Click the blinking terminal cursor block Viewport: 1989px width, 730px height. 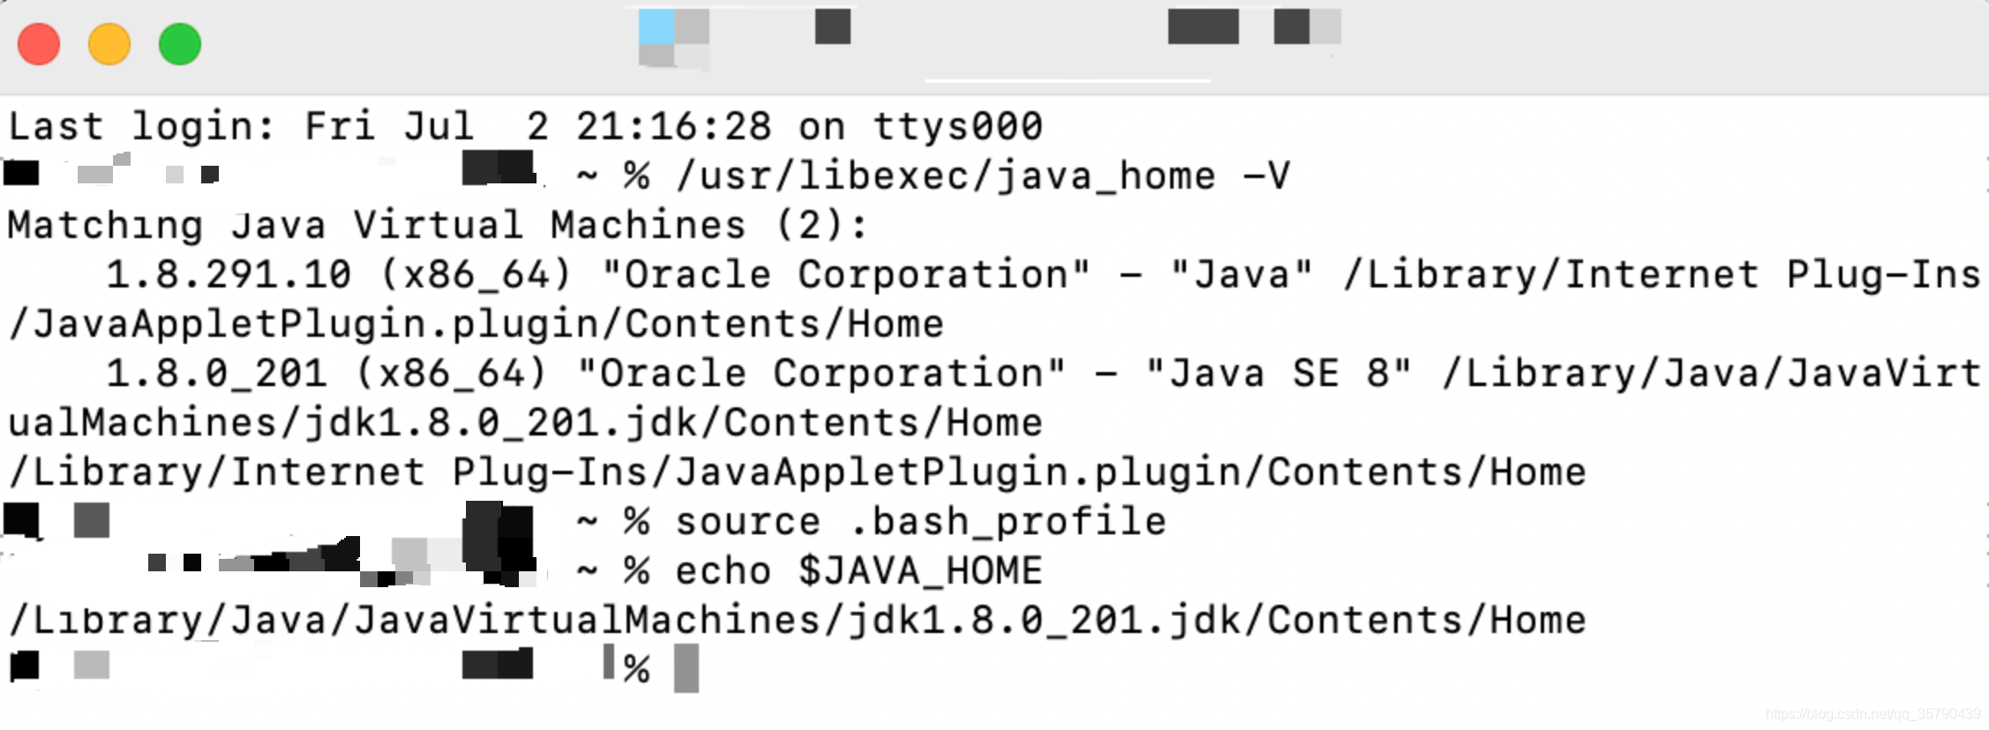point(687,667)
